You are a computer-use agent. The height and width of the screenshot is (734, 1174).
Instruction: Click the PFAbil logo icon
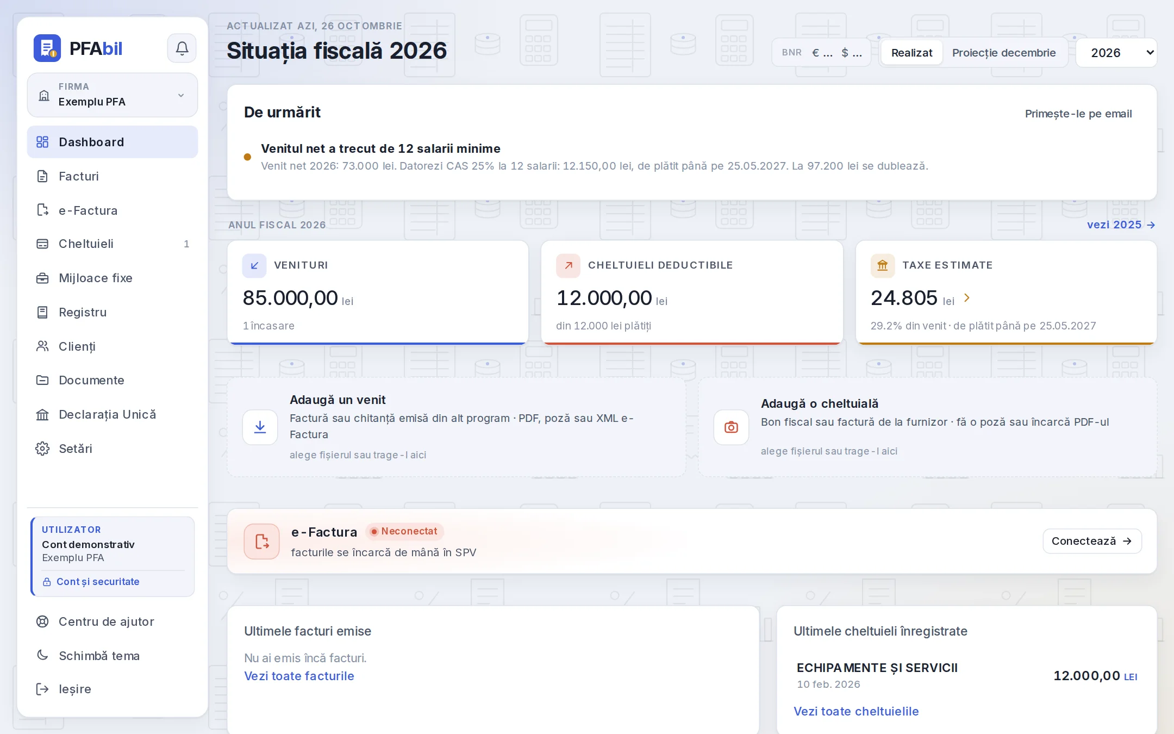coord(47,48)
